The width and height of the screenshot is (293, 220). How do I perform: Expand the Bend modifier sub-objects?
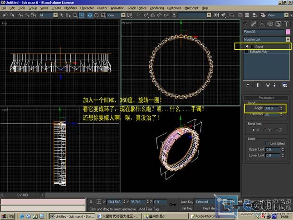click(252, 47)
